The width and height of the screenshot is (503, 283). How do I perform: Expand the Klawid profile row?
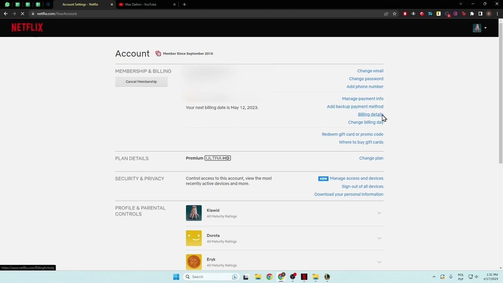coord(379,213)
